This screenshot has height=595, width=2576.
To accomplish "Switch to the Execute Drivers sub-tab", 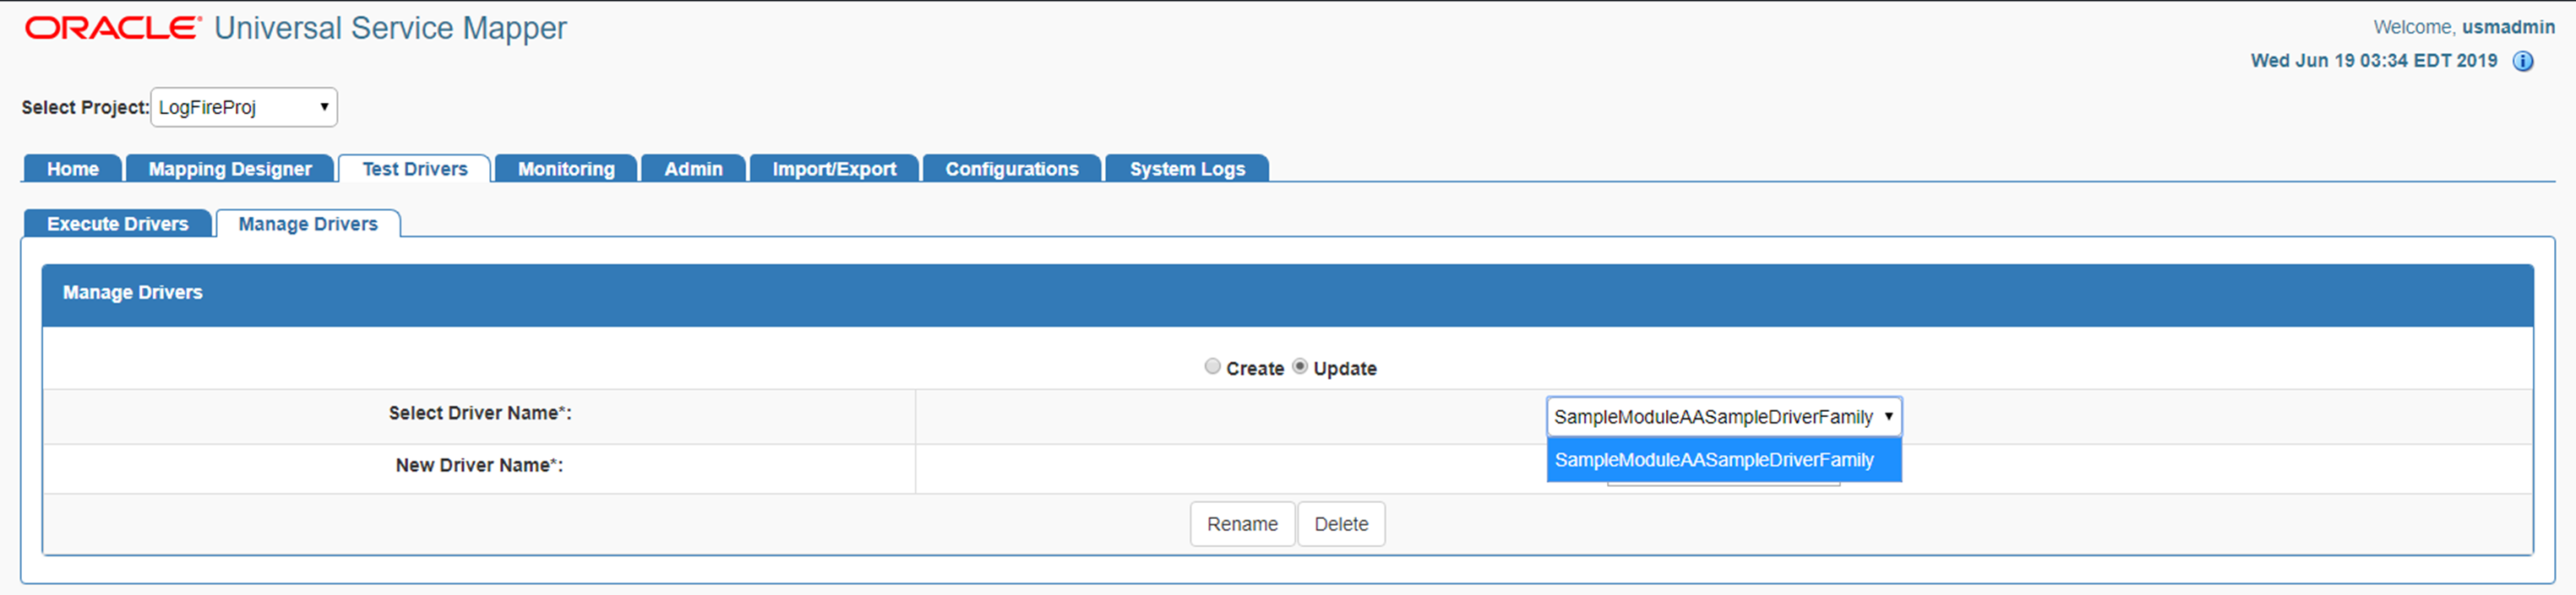I will pyautogui.click(x=118, y=224).
